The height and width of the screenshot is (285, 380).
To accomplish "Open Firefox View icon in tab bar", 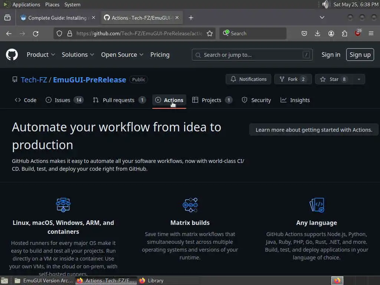I will point(7,18).
